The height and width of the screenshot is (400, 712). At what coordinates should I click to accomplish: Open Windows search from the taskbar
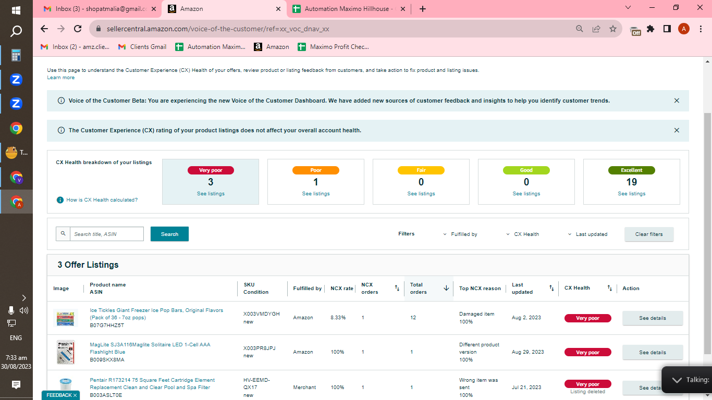[16, 31]
